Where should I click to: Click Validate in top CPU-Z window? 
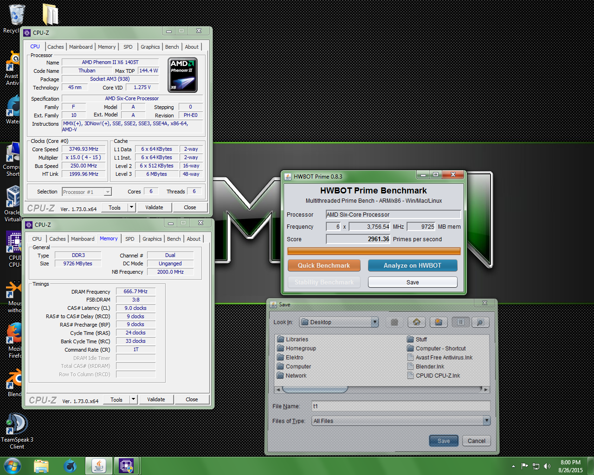point(154,207)
